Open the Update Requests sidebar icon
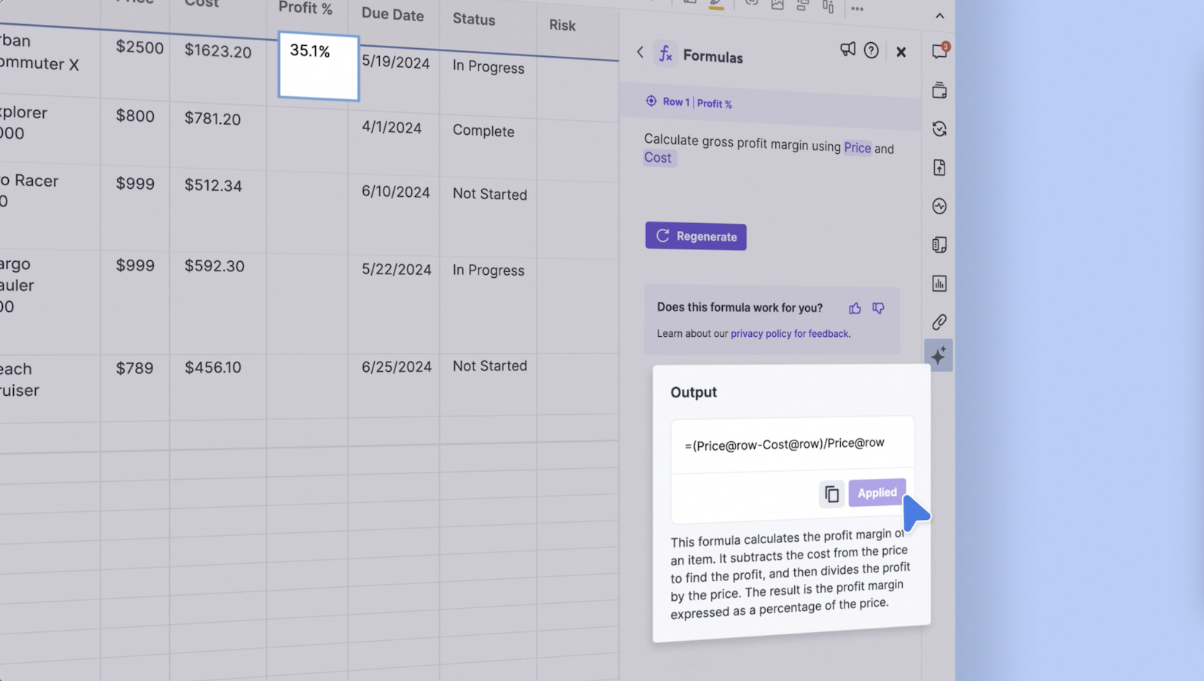 tap(939, 129)
